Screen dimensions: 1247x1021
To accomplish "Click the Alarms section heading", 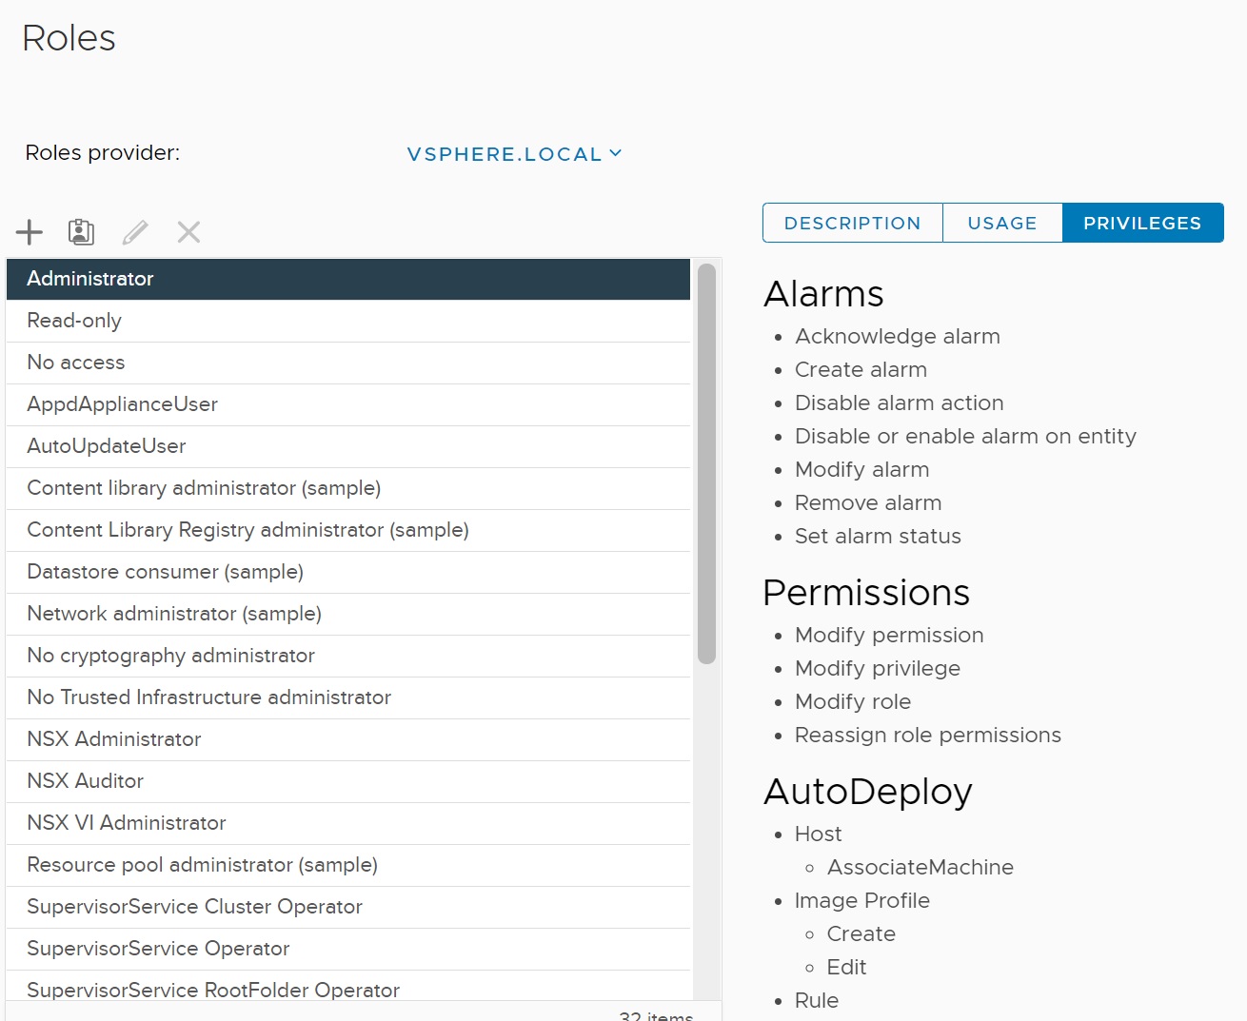I will click(823, 294).
